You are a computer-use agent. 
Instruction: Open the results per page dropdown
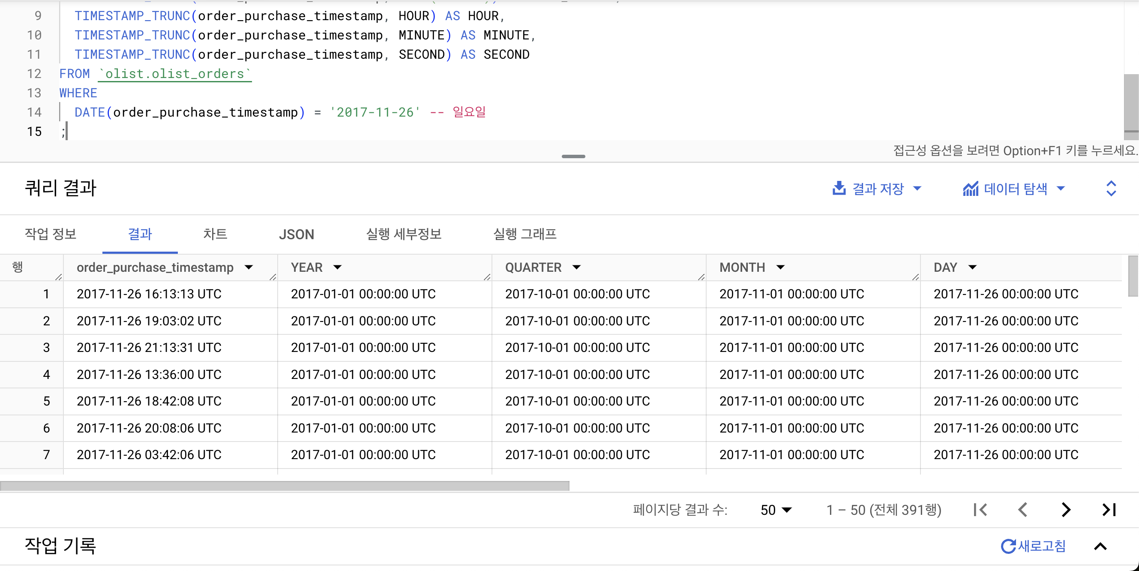(x=776, y=510)
